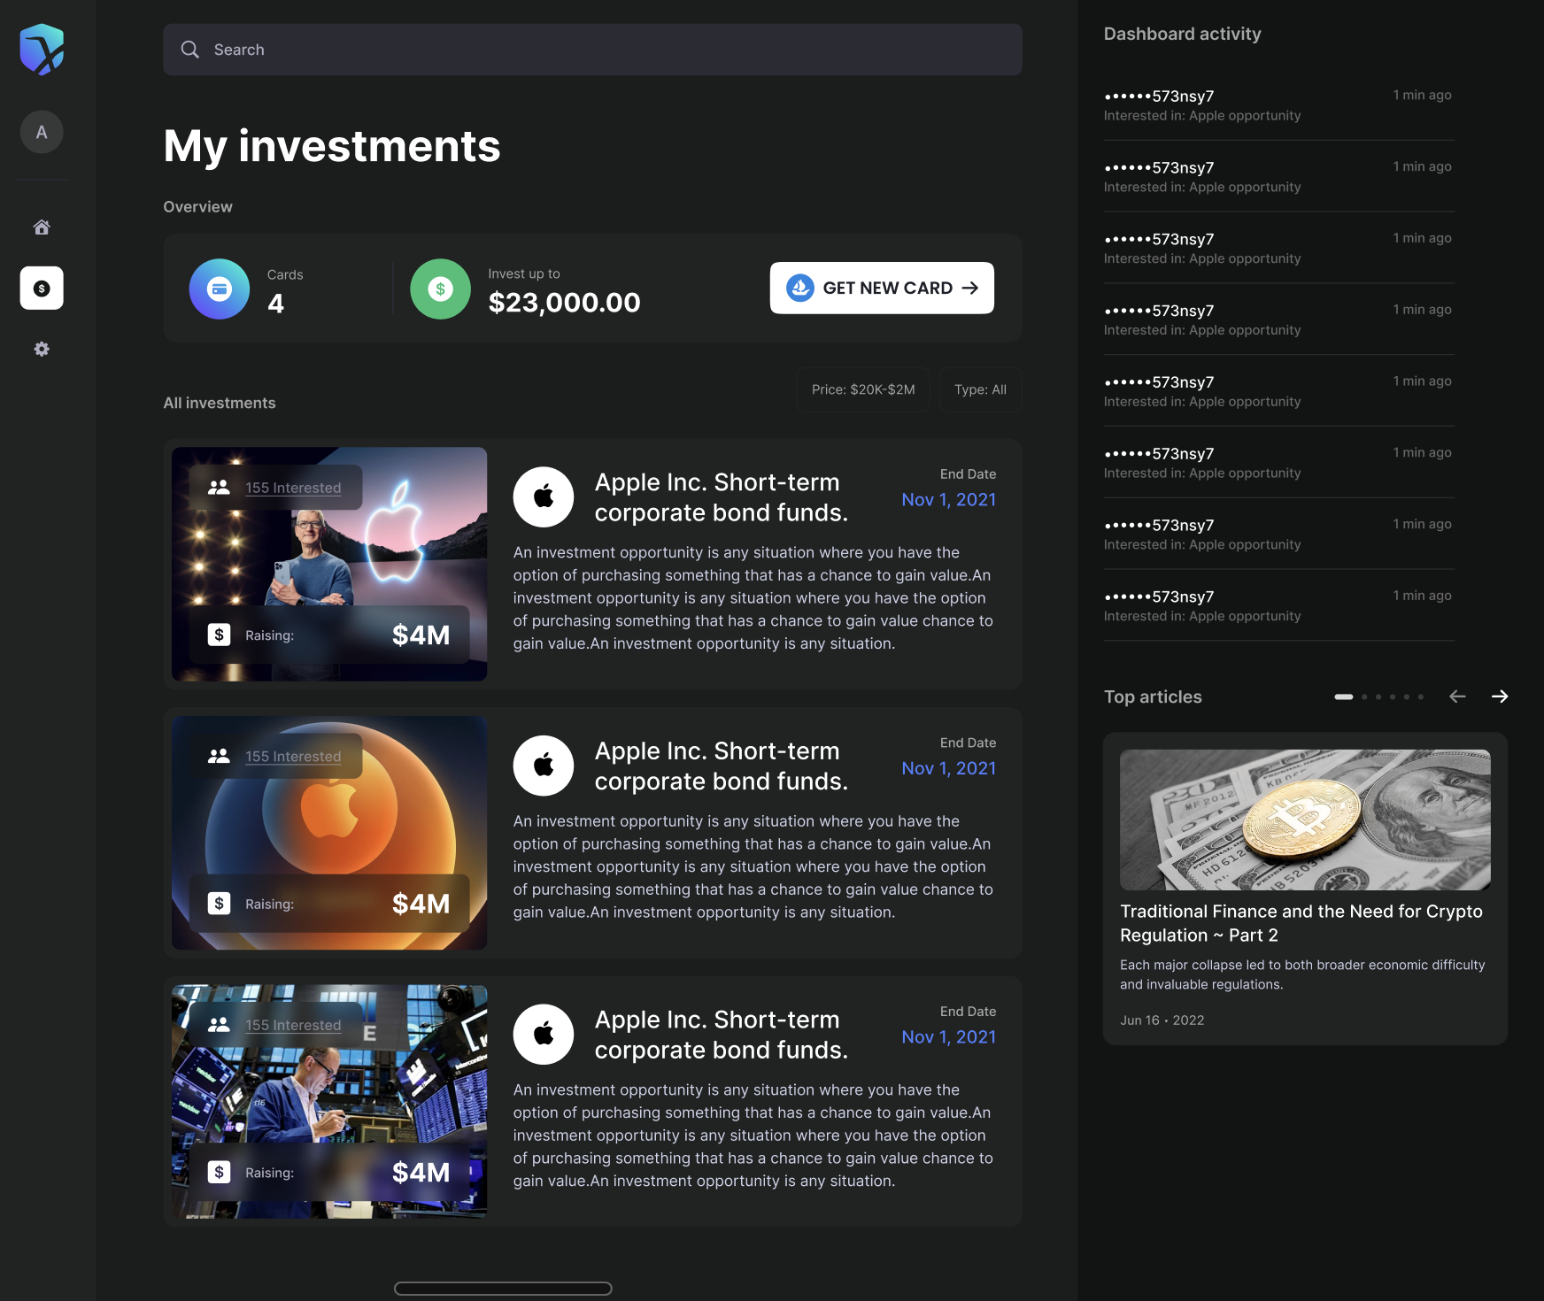Click dollar Raising icon on third card
1544x1301 pixels.
coord(219,1172)
